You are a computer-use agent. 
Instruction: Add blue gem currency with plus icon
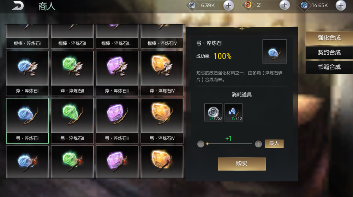click(341, 5)
